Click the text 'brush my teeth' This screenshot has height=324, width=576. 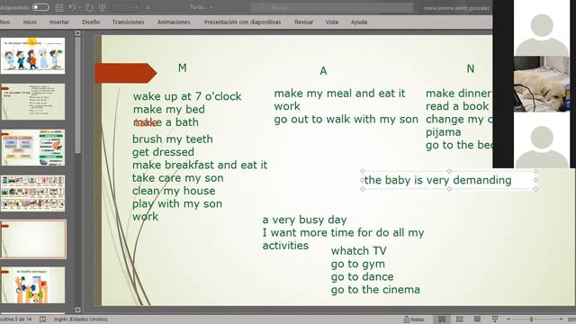click(173, 139)
